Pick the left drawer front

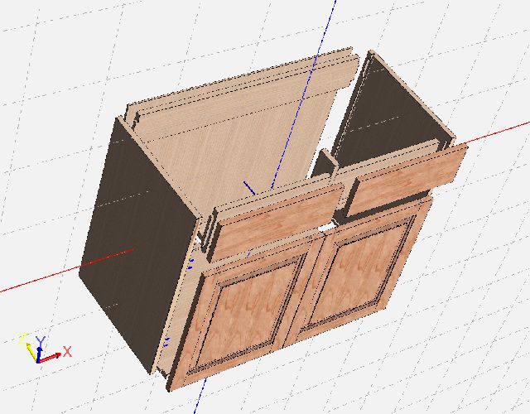pos(277,221)
